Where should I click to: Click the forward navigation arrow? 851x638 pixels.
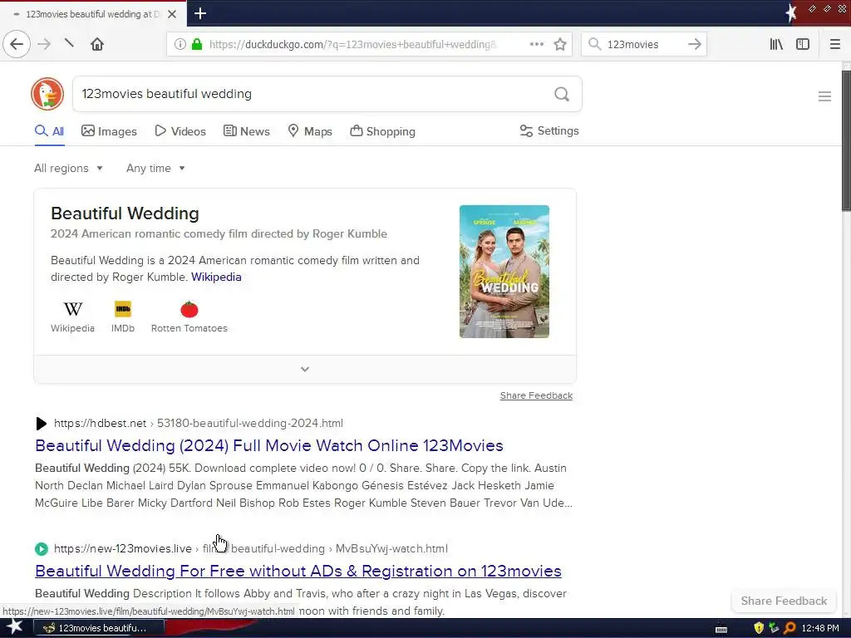coord(45,44)
